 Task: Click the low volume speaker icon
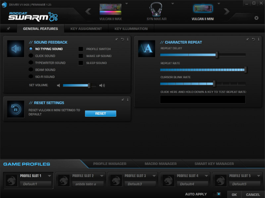59,85
